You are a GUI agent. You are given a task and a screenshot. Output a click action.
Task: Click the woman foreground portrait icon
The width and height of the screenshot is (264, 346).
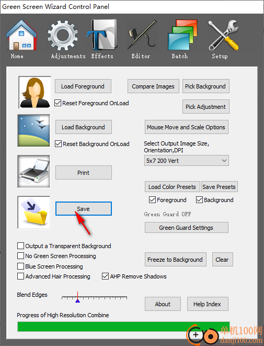(35, 93)
